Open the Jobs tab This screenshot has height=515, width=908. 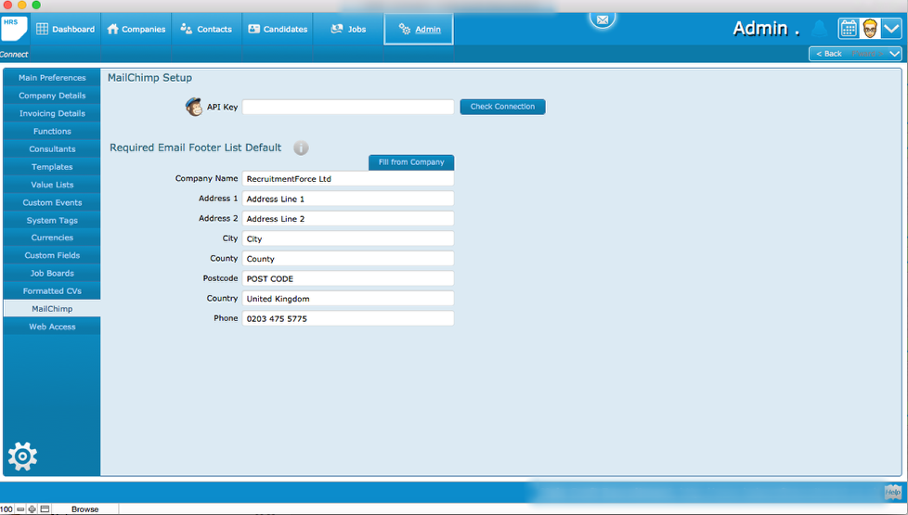pyautogui.click(x=348, y=29)
